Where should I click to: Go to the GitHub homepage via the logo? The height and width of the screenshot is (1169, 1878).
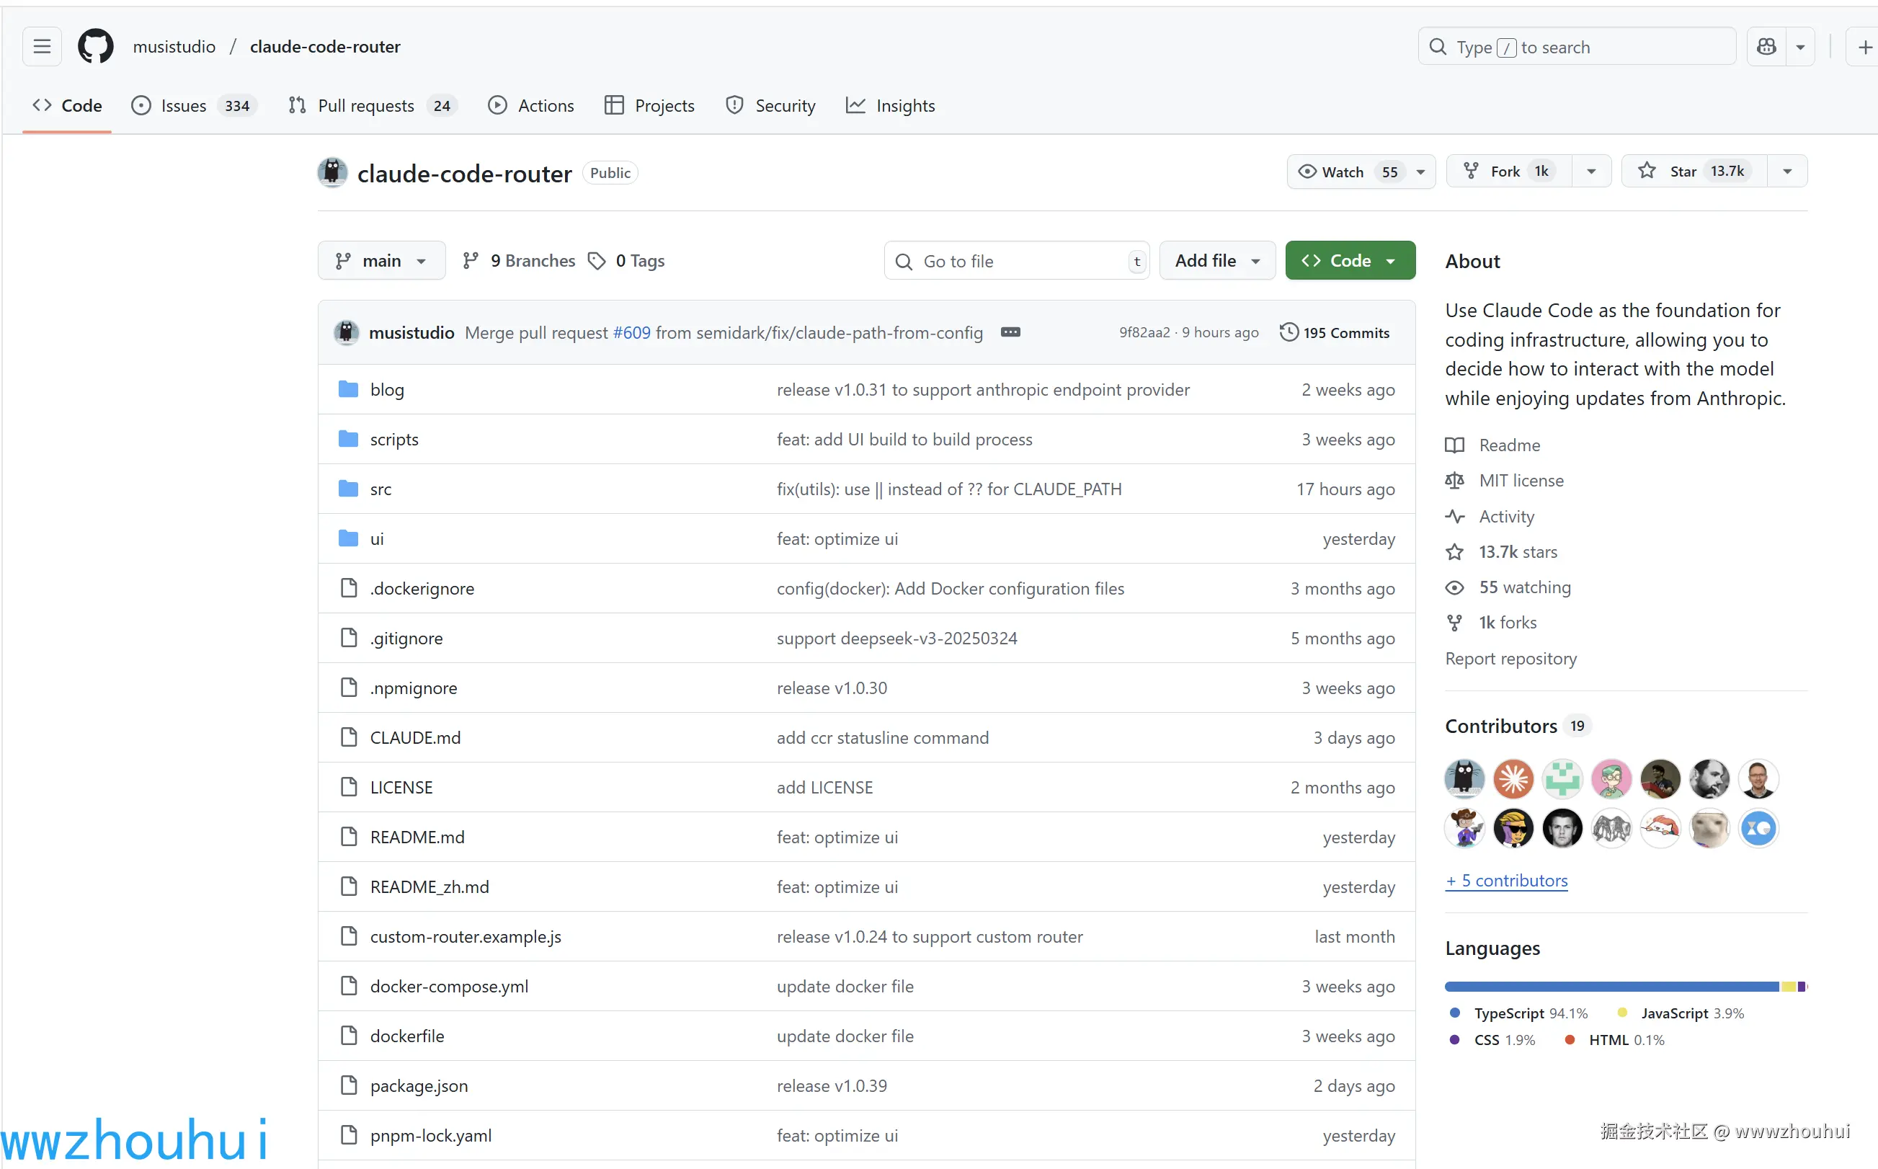pos(96,46)
